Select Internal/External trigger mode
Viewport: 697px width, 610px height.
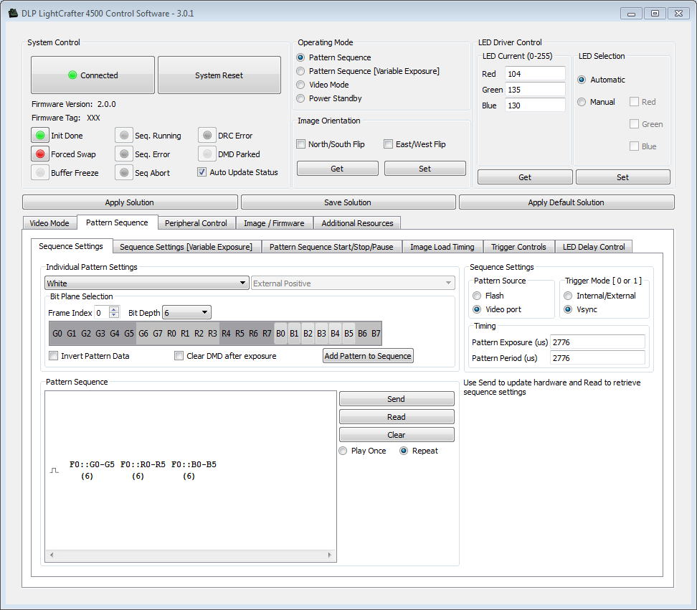click(568, 296)
